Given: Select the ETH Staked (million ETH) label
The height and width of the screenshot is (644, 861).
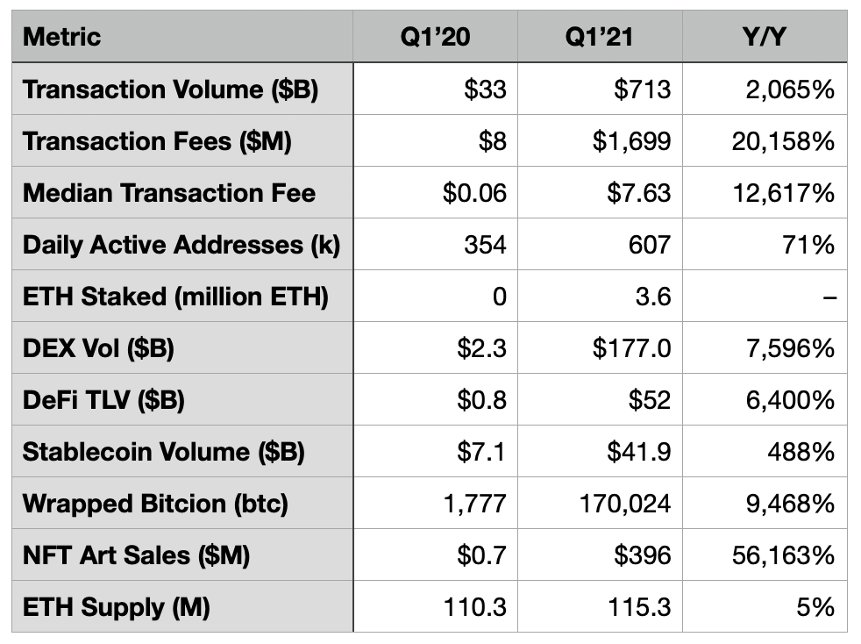Looking at the screenshot, I should (x=175, y=297).
